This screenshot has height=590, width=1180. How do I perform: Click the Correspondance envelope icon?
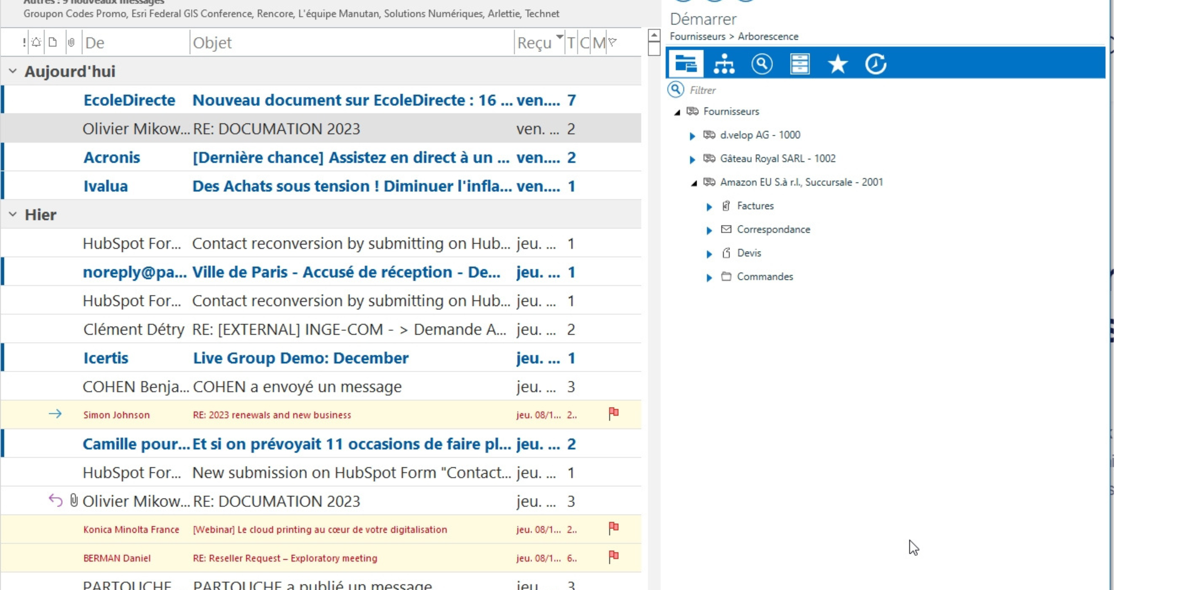tap(726, 229)
